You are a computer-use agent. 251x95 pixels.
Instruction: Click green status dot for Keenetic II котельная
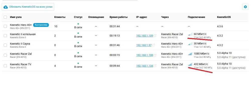coord(78,33)
